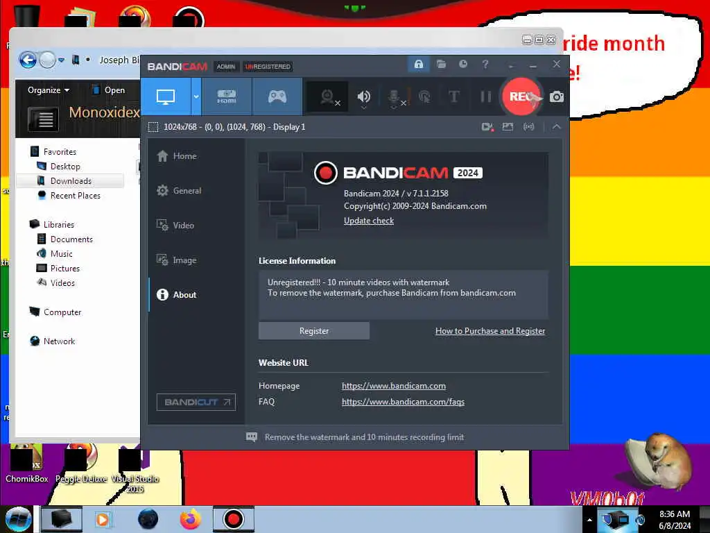The width and height of the screenshot is (710, 533).
Task: Start recording with REC button
Action: [521, 96]
